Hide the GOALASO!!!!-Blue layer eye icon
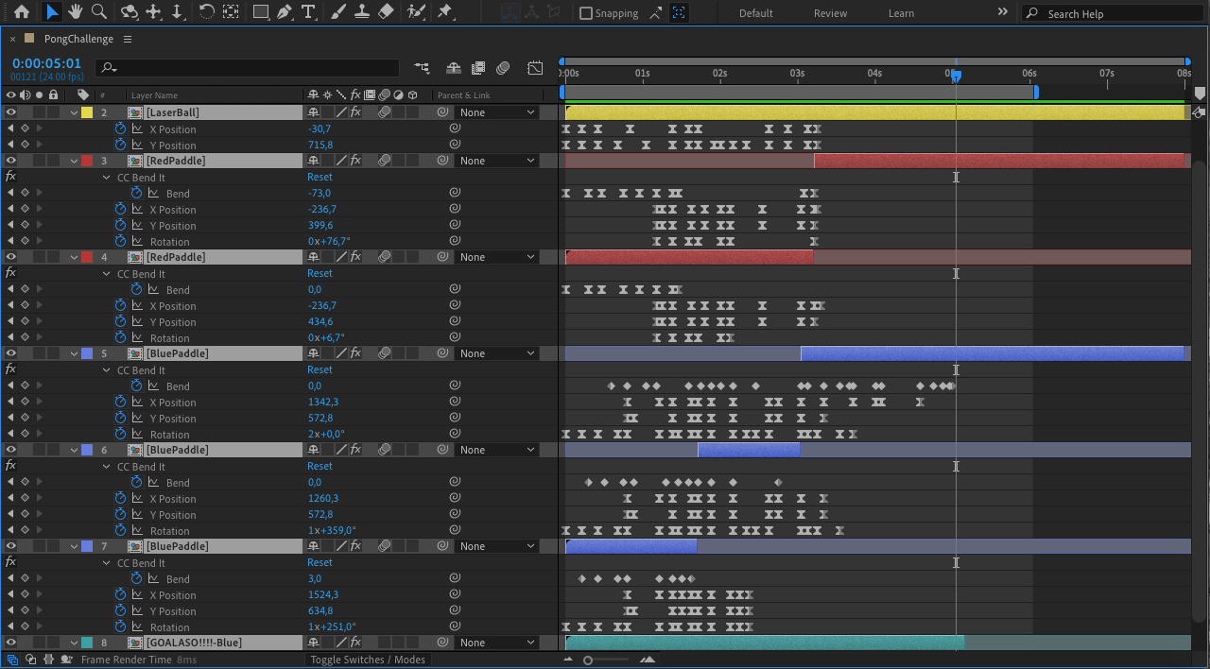The image size is (1210, 669). click(x=11, y=643)
